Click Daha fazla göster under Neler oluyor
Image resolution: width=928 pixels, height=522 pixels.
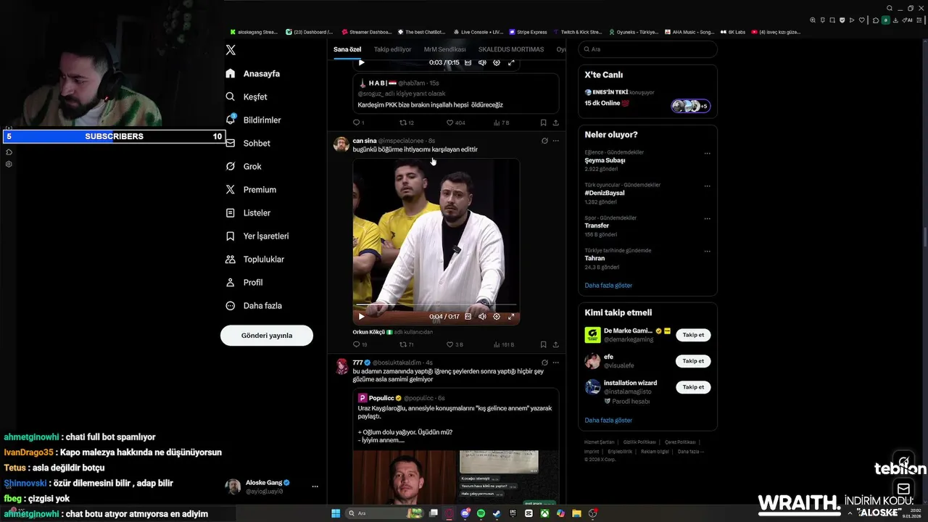click(x=608, y=285)
